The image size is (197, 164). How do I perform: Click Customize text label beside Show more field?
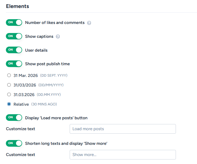[21, 155]
